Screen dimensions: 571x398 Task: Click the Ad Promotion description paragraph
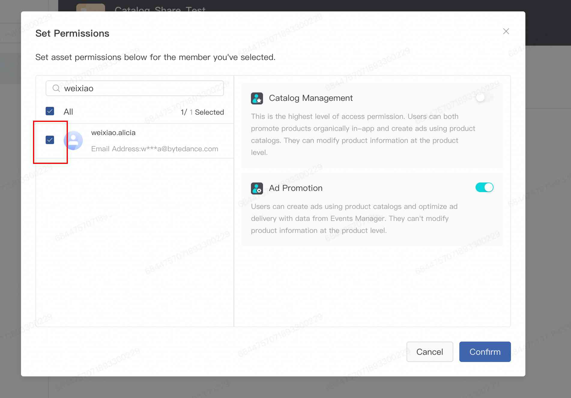click(354, 218)
